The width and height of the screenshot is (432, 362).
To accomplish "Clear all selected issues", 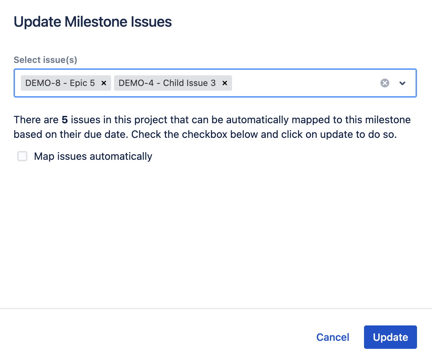I will 384,83.
